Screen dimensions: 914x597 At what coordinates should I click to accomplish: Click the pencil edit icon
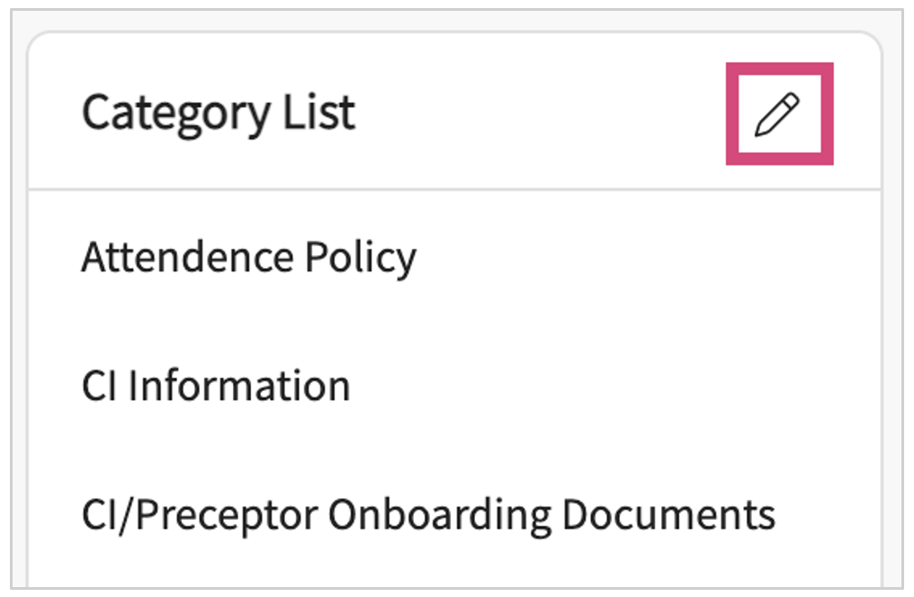(778, 115)
